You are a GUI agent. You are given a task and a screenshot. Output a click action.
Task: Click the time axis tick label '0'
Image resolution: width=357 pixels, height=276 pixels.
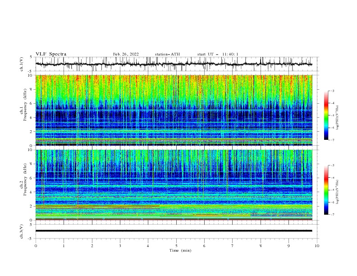pyautogui.click(x=36, y=246)
